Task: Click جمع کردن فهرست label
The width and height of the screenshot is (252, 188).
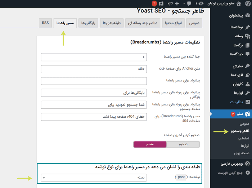Action: [230, 173]
